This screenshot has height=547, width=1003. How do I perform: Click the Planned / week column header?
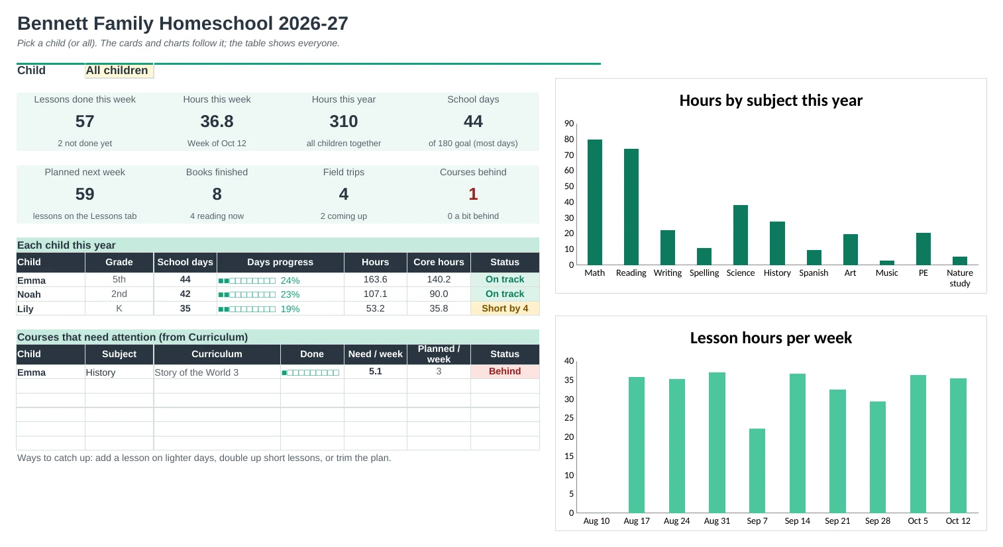439,354
